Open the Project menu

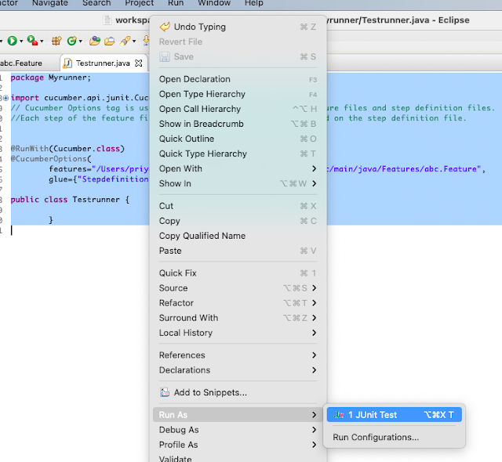coord(140,3)
